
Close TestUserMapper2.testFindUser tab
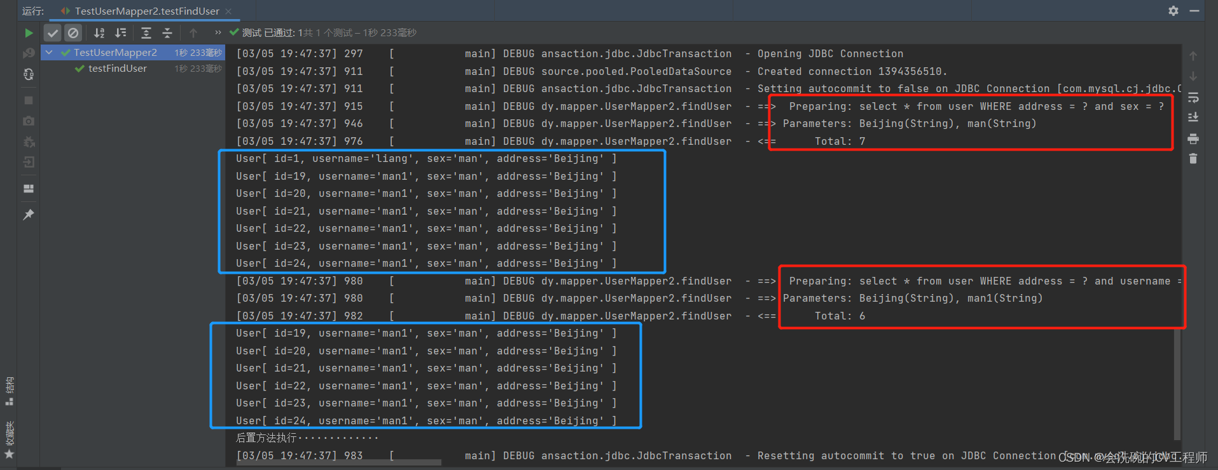[x=228, y=11]
